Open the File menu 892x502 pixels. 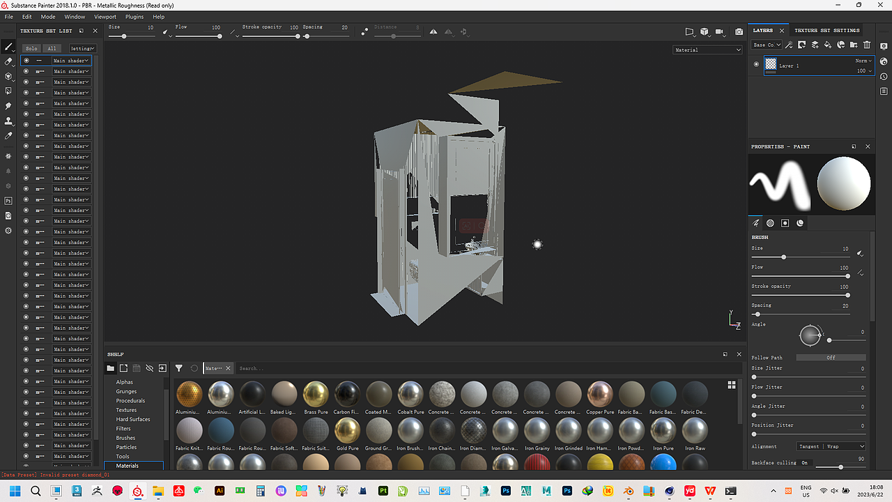coord(9,16)
